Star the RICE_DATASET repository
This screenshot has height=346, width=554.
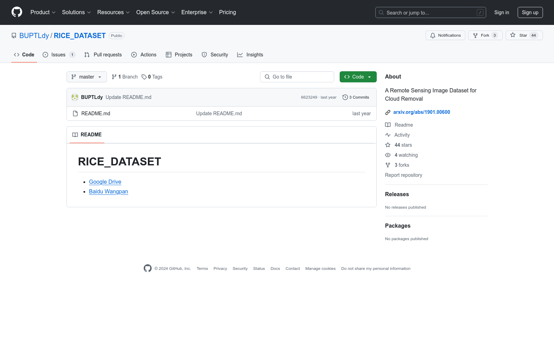point(524,35)
